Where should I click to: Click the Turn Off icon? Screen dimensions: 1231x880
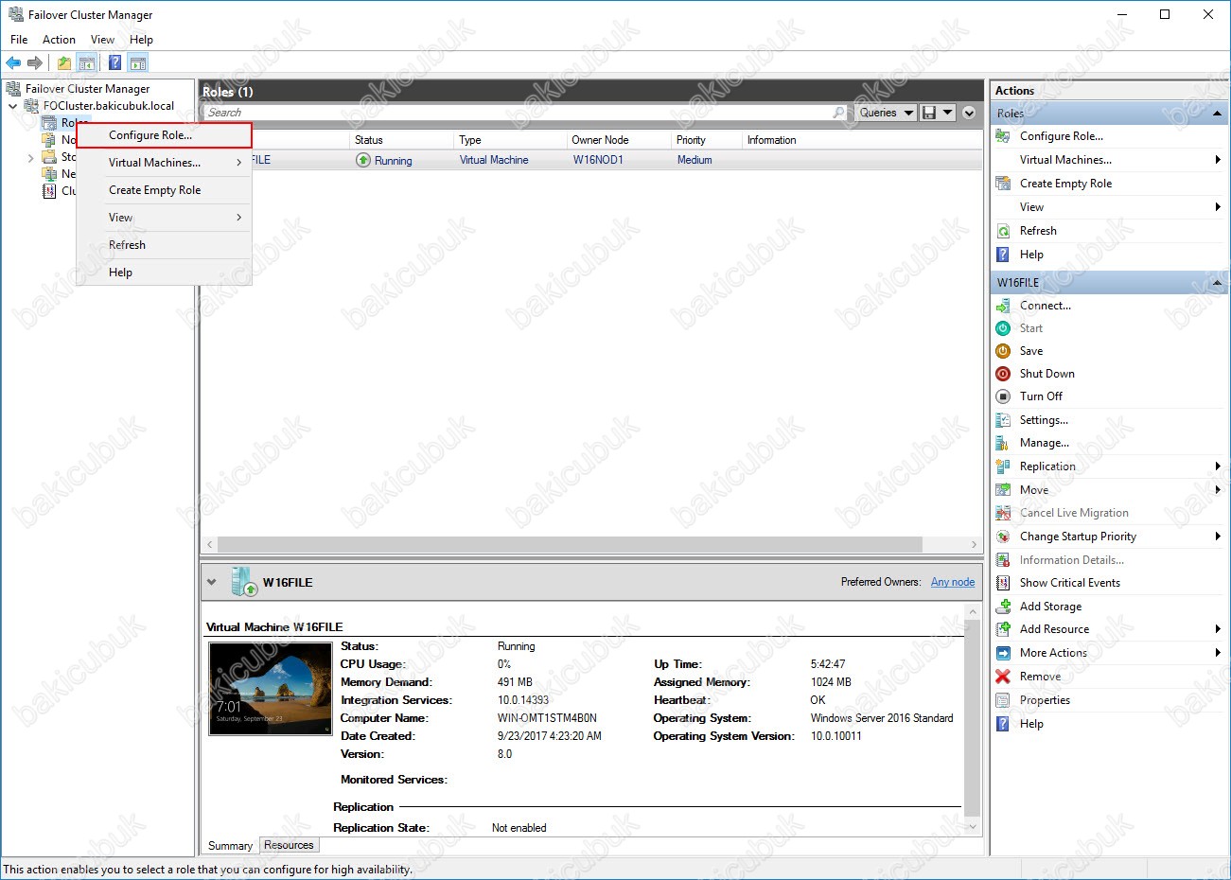(1003, 396)
